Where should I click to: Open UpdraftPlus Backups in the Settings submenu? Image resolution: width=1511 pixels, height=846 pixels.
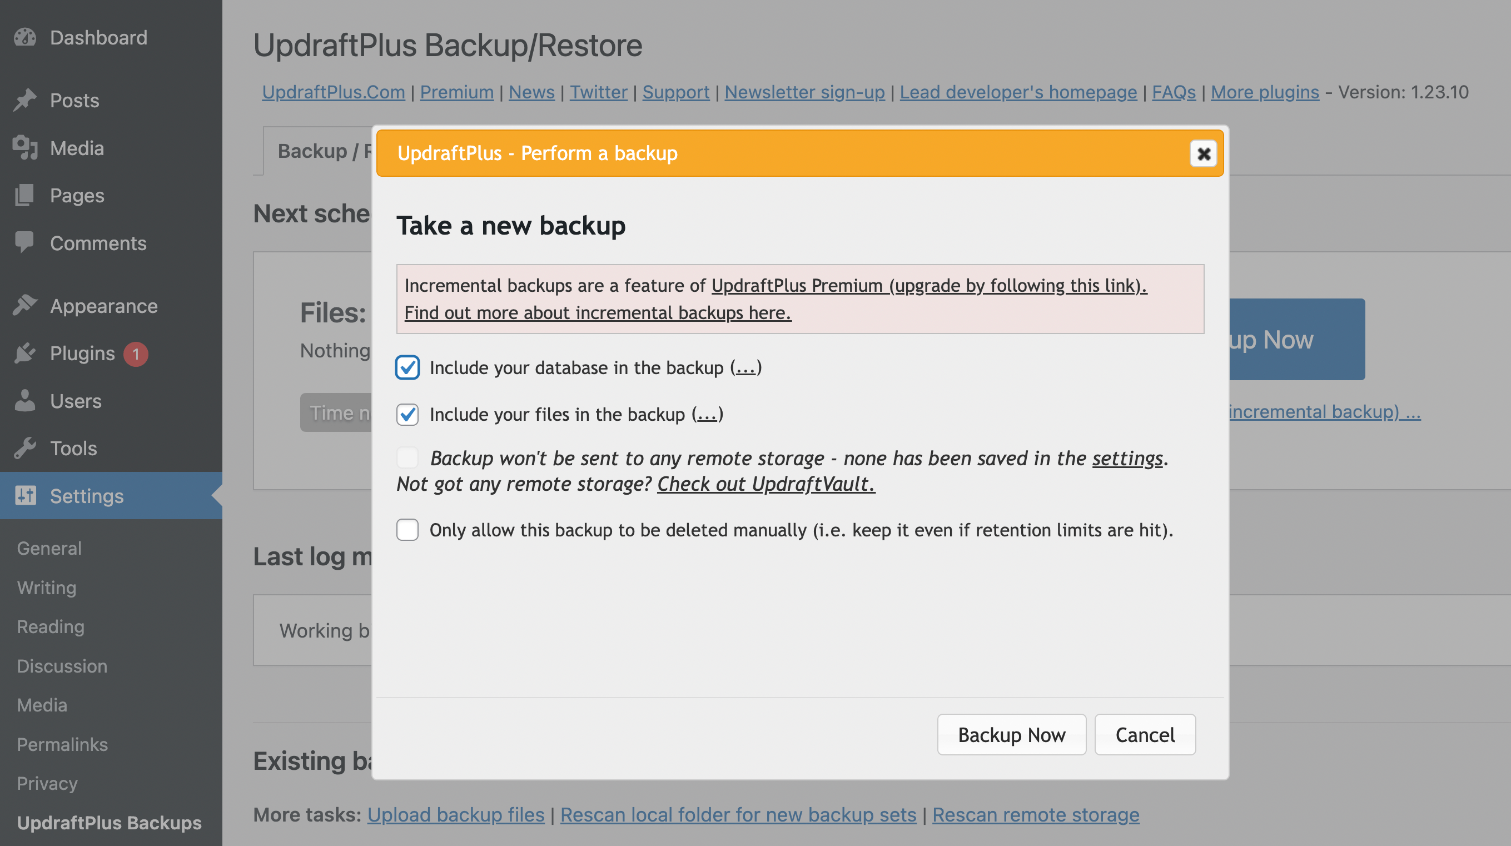(108, 823)
